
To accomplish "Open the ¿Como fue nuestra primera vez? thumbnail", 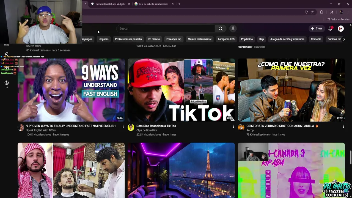I will (291, 90).
